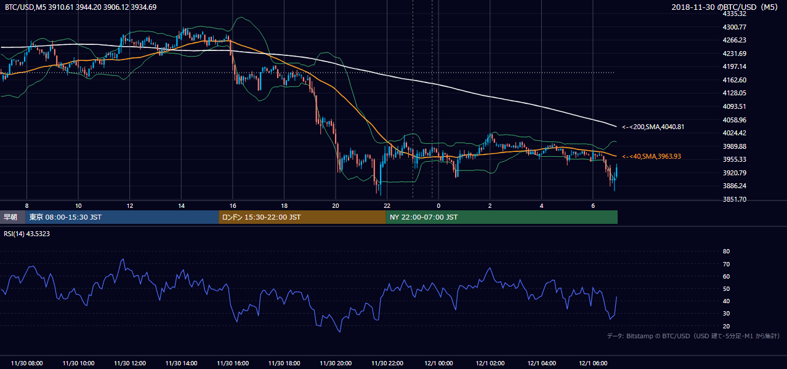Click the 12/1 06:00 bottom time label
Screen dimensions: 787x369
[x=593, y=363]
